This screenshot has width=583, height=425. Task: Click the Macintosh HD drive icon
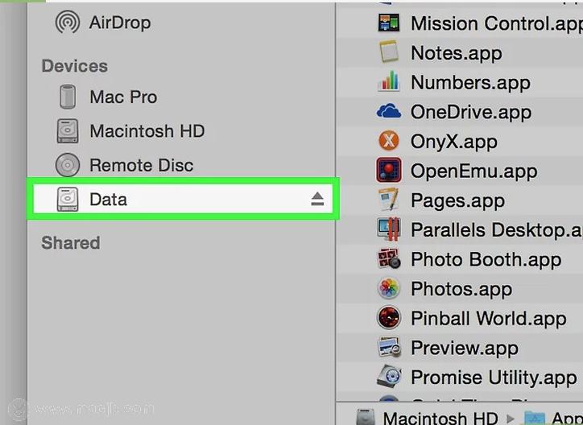[68, 131]
